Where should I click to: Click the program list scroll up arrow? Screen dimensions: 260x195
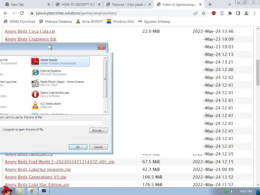coord(105,58)
